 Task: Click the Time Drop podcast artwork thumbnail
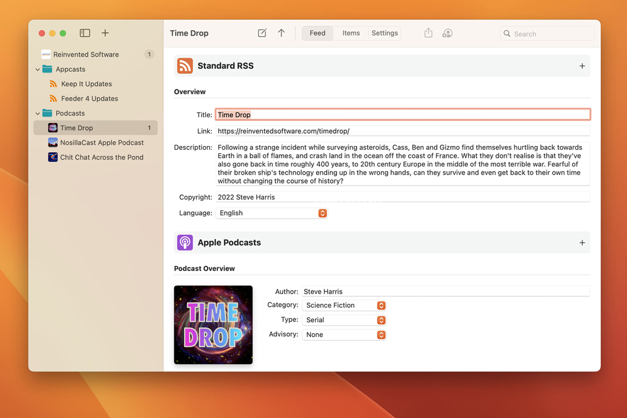tap(213, 325)
